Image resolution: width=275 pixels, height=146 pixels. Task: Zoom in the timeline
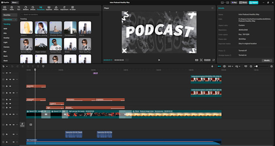[x=271, y=67]
